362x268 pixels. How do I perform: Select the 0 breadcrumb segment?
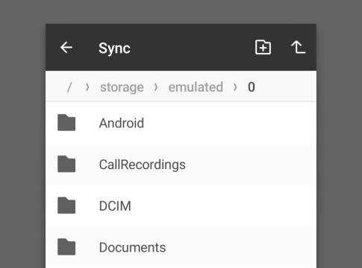(x=252, y=87)
